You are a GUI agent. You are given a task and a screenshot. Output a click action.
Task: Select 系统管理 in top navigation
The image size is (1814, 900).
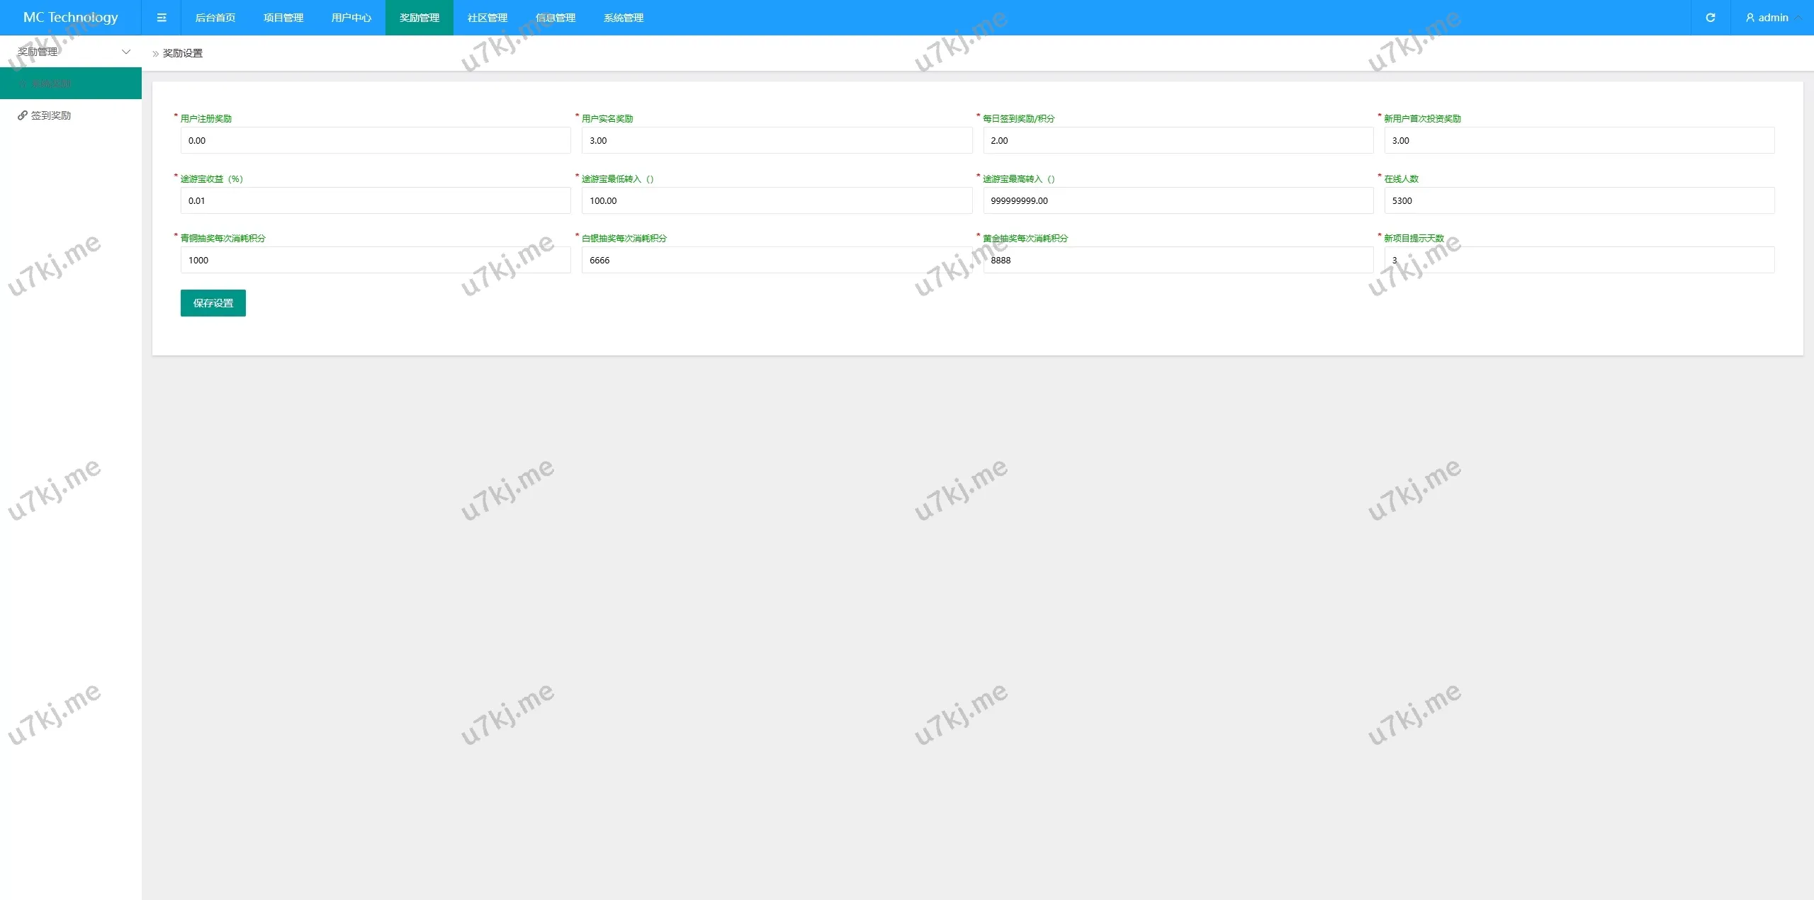point(624,18)
